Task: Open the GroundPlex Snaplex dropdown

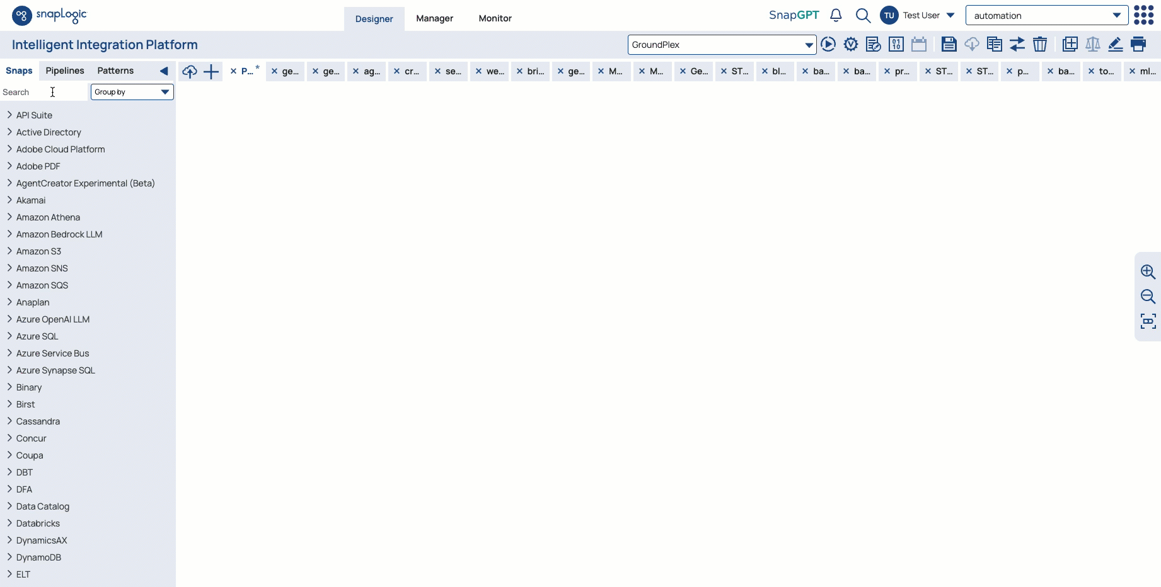Action: (722, 45)
